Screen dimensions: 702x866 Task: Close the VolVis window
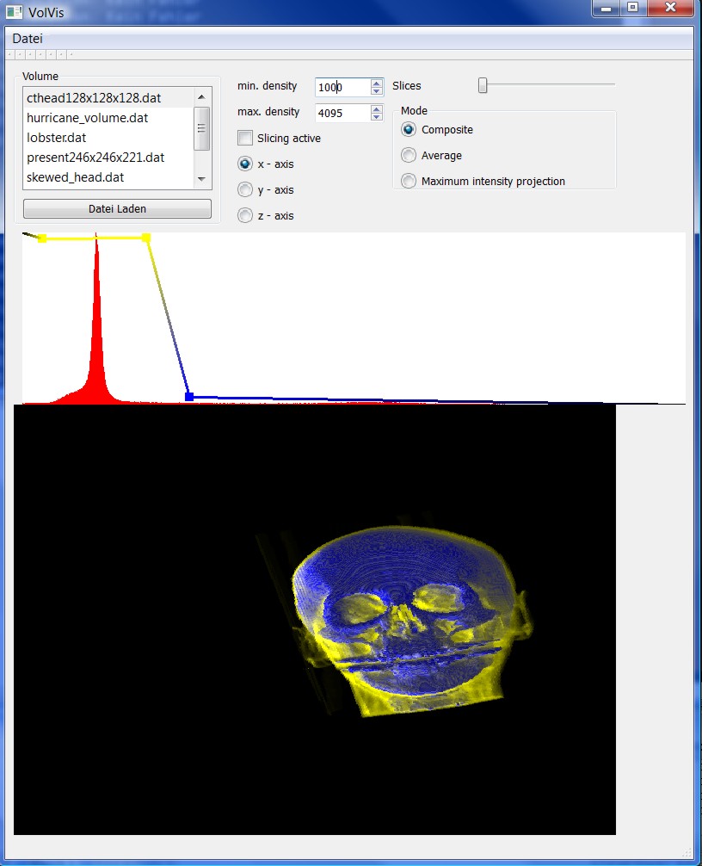(670, 8)
